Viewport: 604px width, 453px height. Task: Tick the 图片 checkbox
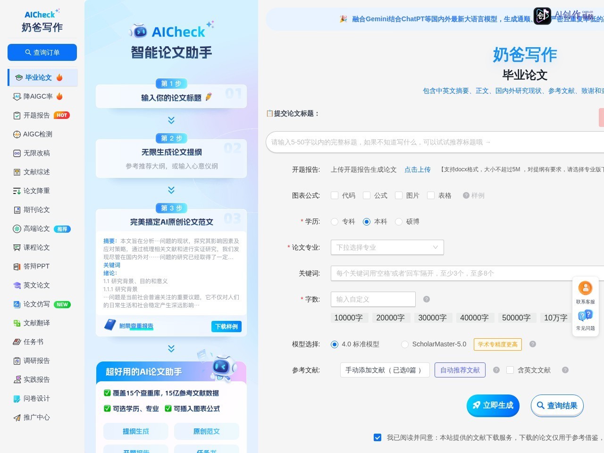click(x=399, y=195)
